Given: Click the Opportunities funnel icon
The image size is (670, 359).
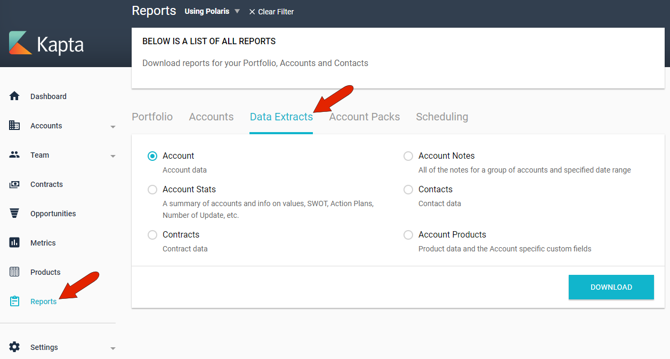Looking at the screenshot, I should coord(14,213).
